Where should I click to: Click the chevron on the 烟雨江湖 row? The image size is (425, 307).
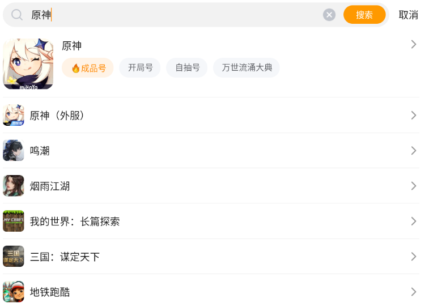point(414,186)
